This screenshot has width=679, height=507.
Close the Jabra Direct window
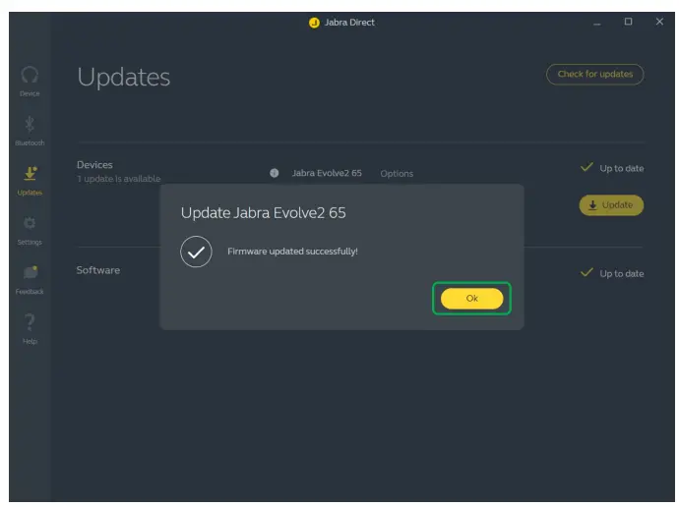click(659, 22)
